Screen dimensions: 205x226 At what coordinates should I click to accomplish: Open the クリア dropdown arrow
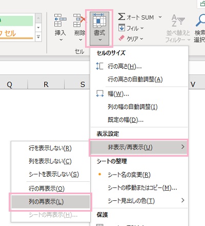click(x=141, y=39)
